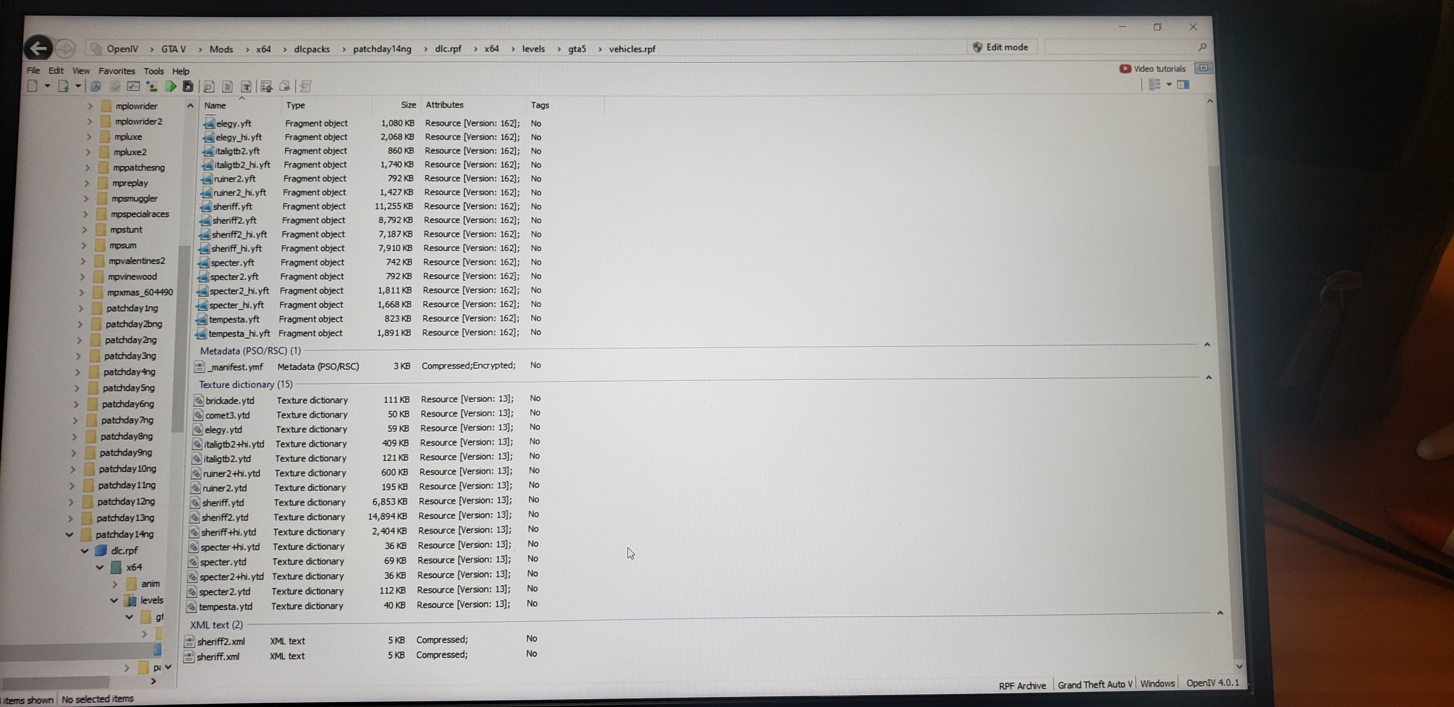Screen dimensions: 1454x707
Task: Open the Favorites menu
Action: pos(116,71)
